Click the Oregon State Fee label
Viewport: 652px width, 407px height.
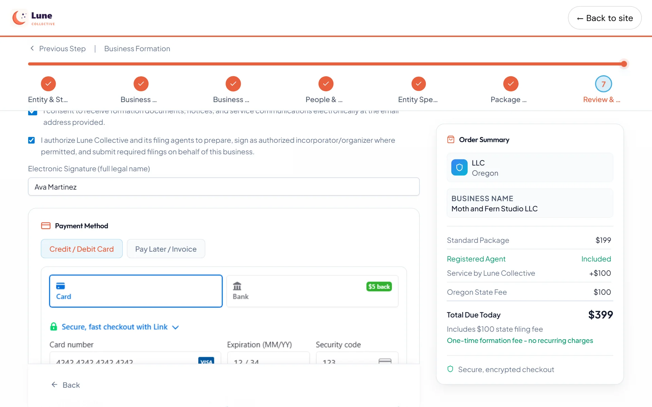477,292
